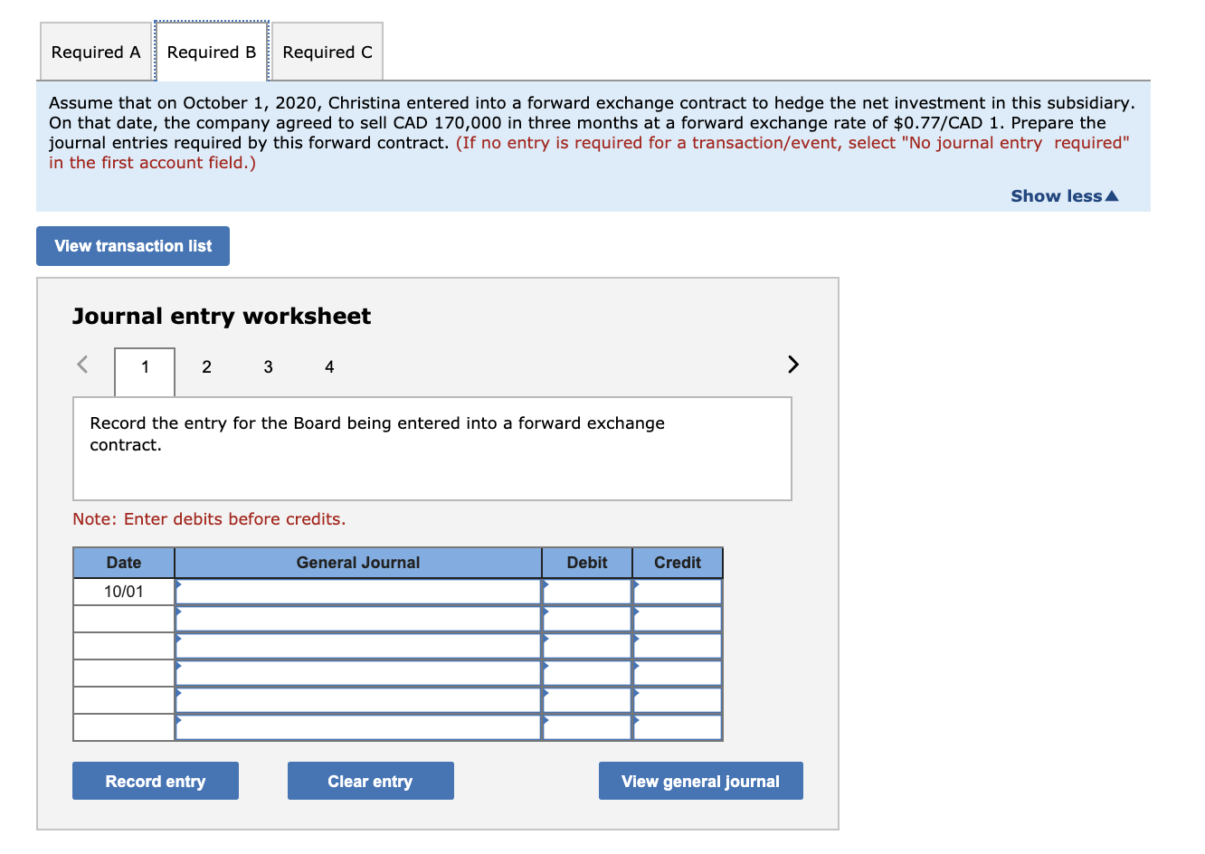Click the left arrow in the pager
Viewport: 1205px width, 854px height.
point(82,364)
